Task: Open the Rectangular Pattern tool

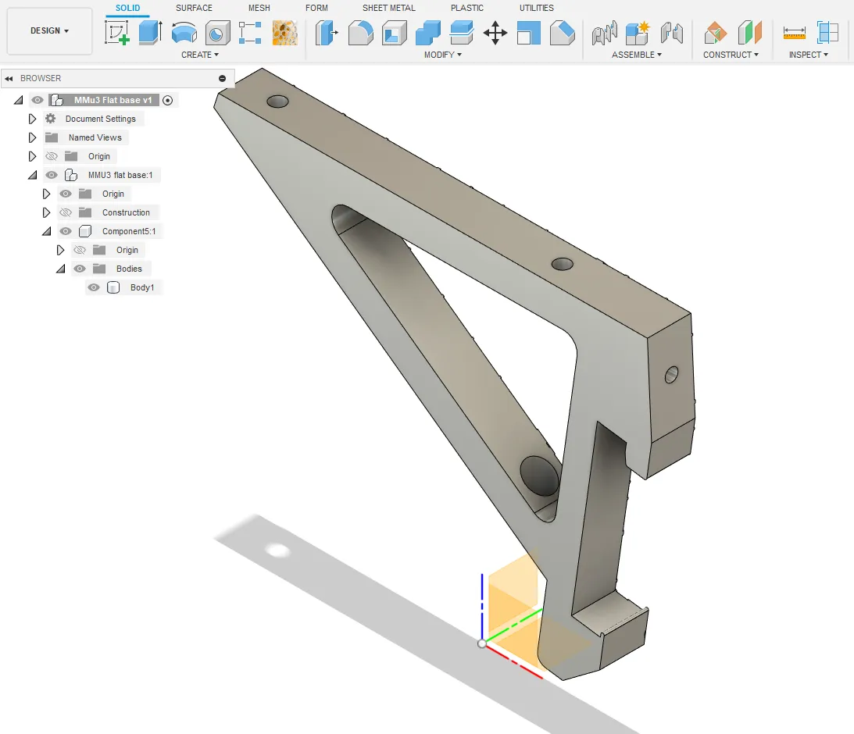Action: coord(251,33)
